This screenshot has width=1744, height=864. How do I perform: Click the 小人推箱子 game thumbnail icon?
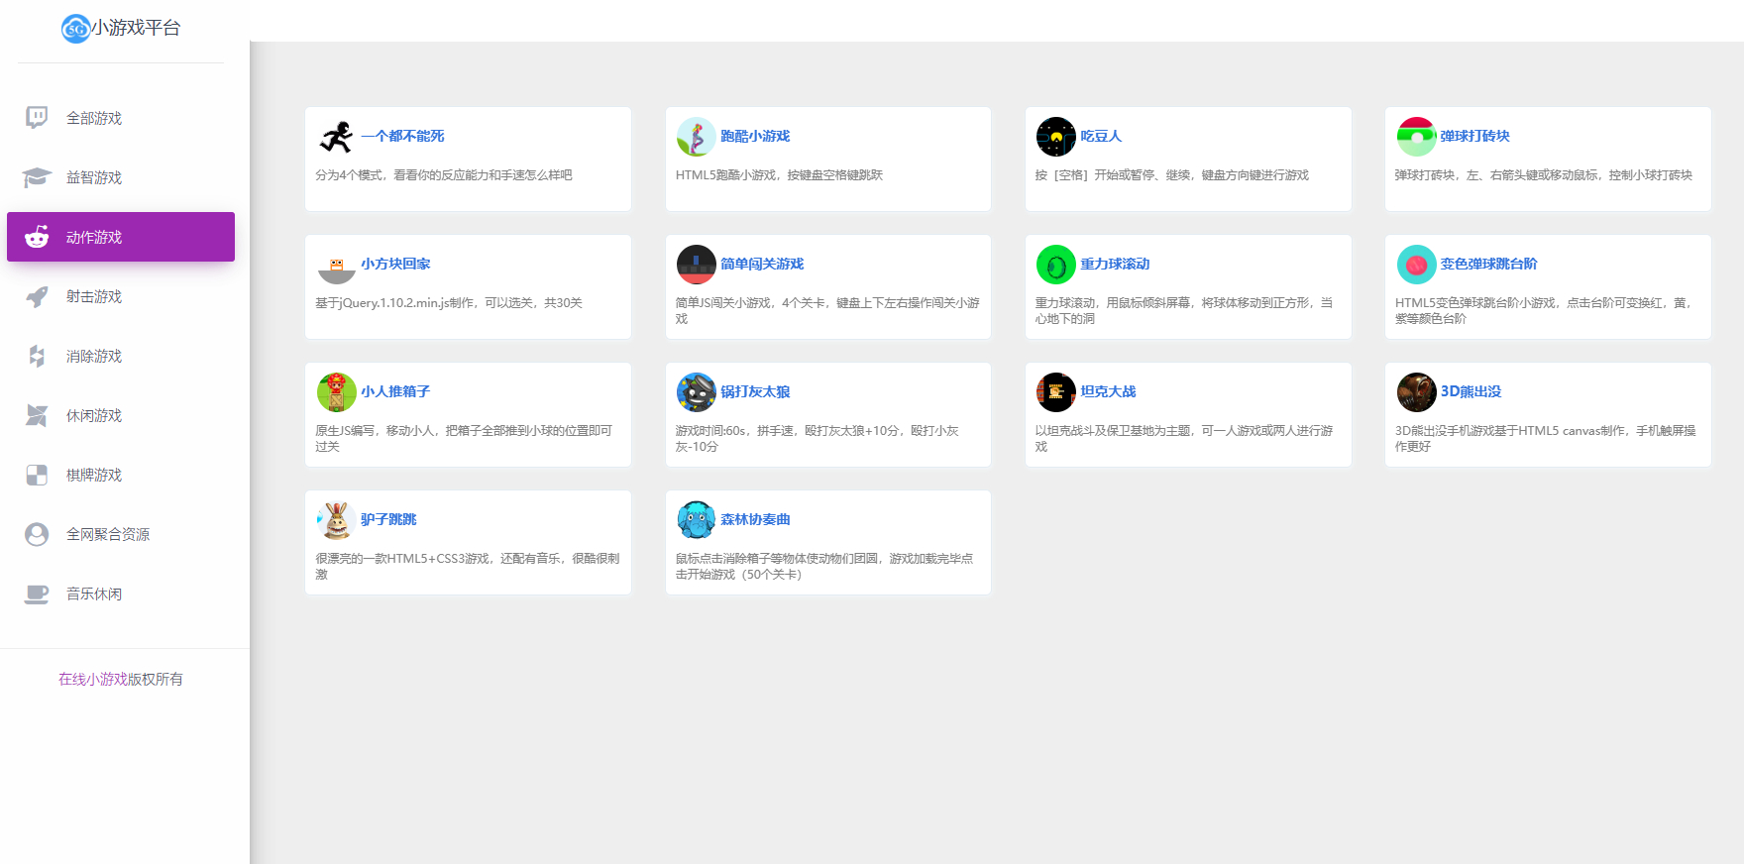pos(336,392)
